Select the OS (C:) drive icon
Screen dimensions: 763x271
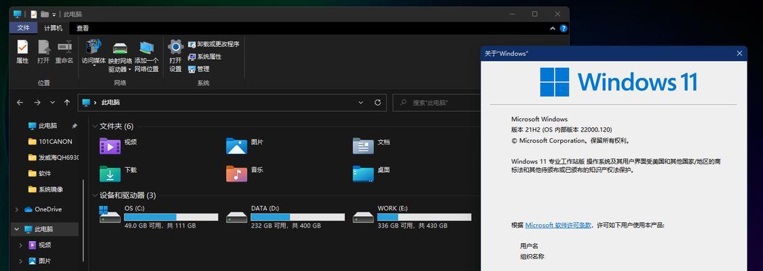pyautogui.click(x=110, y=214)
